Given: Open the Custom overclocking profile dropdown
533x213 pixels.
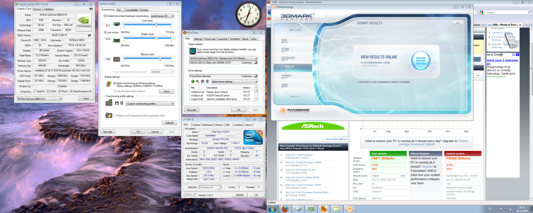Looking at the screenshot, I should 150,103.
